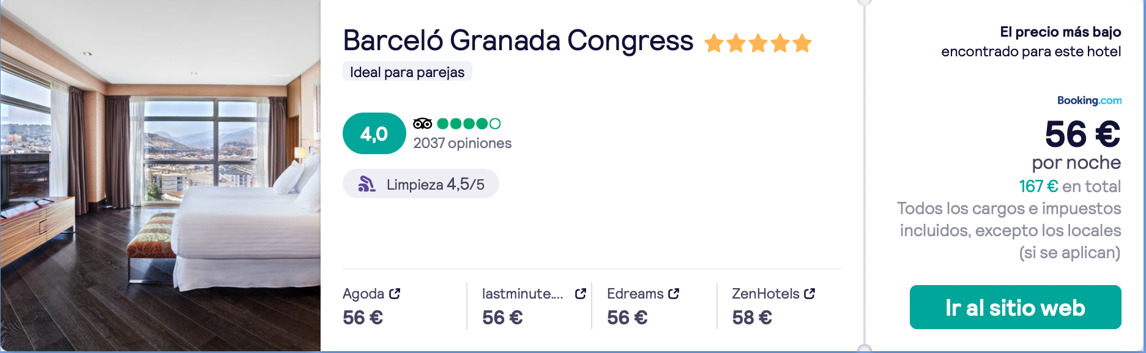The image size is (1146, 353).
Task: Click the Ir al sitio web button
Action: point(1015,307)
